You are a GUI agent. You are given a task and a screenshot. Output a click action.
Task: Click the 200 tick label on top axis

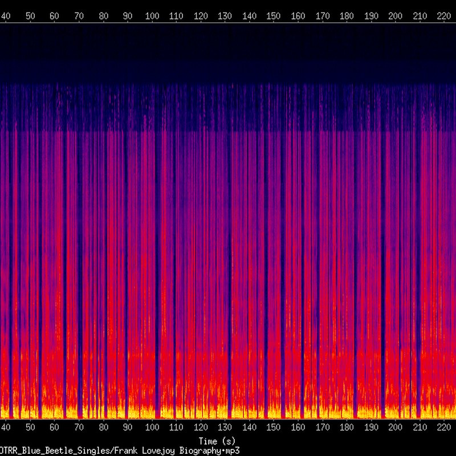point(396,16)
